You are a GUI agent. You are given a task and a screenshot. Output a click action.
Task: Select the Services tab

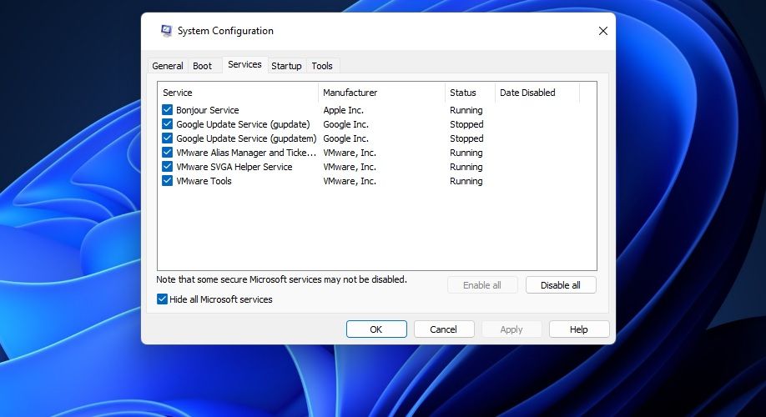click(x=244, y=64)
